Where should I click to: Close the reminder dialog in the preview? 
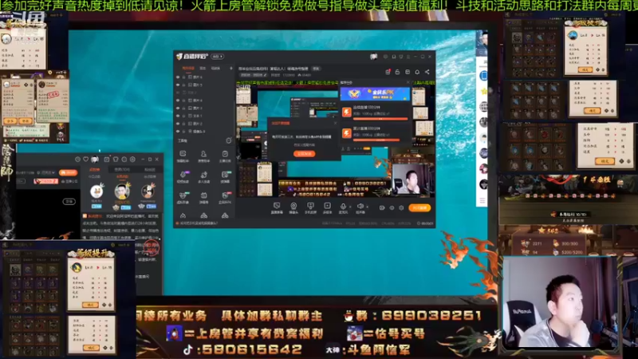point(335,123)
